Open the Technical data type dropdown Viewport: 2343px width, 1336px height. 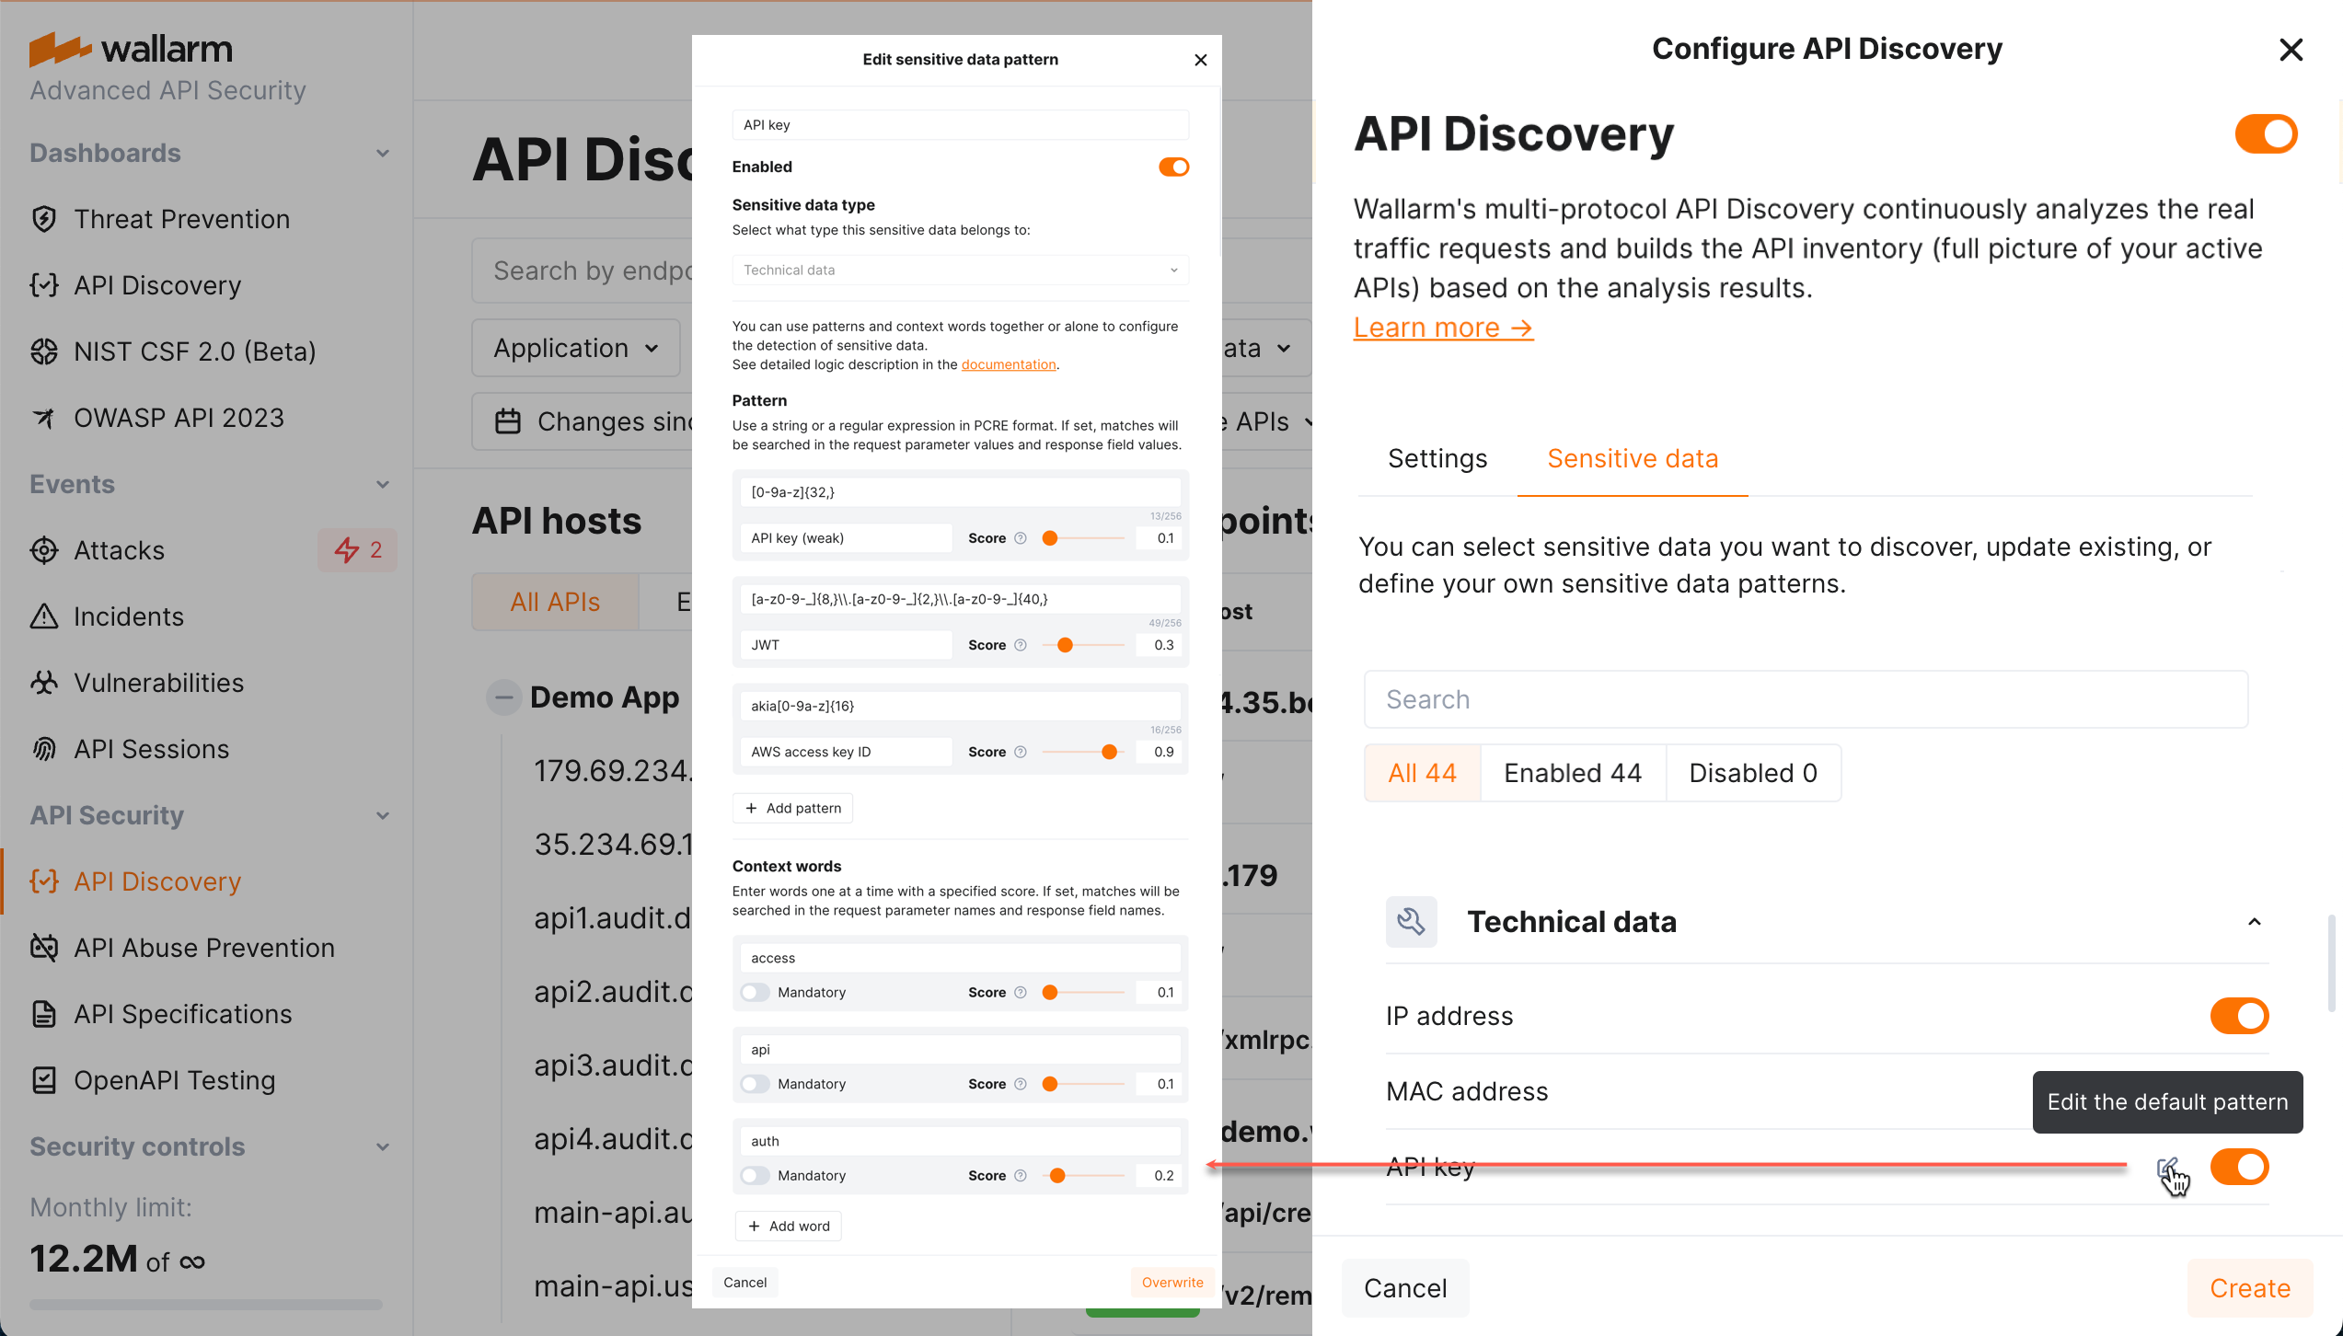[x=959, y=270]
